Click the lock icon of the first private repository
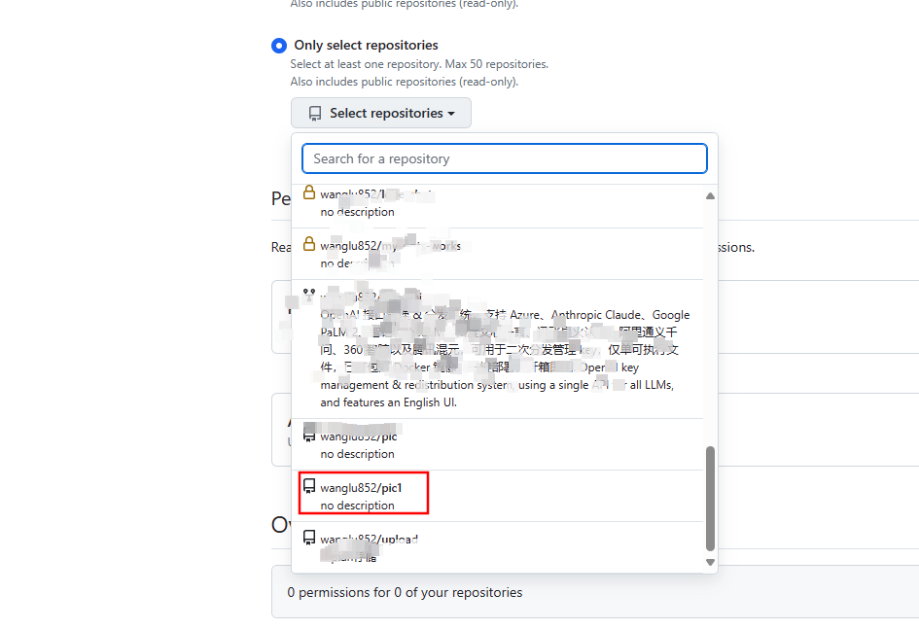 click(309, 192)
